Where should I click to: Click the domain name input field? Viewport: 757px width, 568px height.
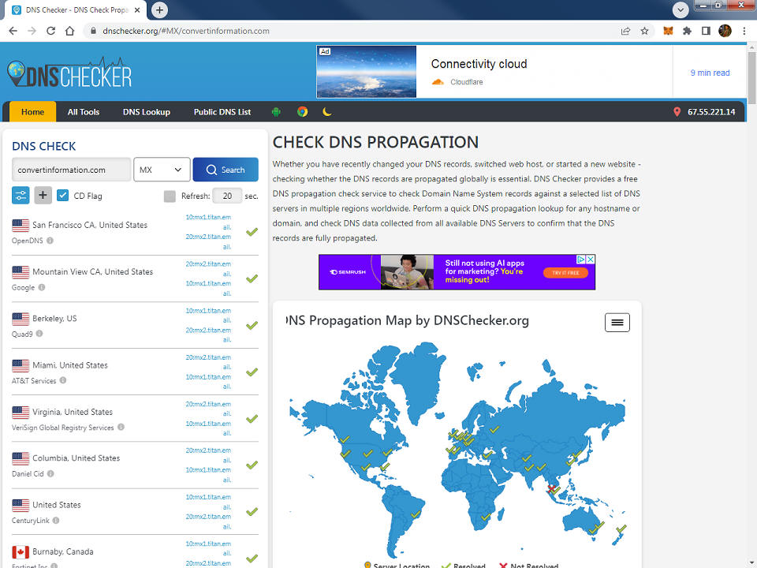tap(72, 170)
